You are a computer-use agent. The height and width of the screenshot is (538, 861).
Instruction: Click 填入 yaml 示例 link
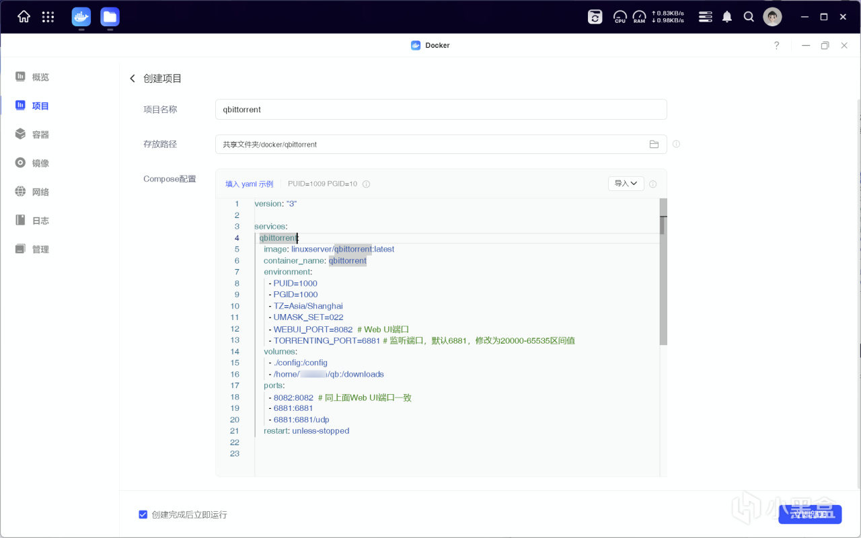[x=249, y=184]
